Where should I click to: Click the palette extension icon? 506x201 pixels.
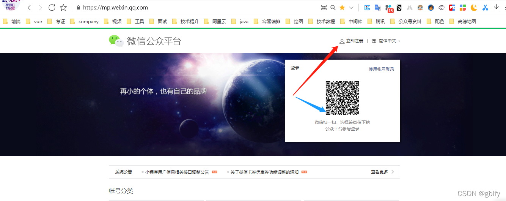tap(442, 8)
